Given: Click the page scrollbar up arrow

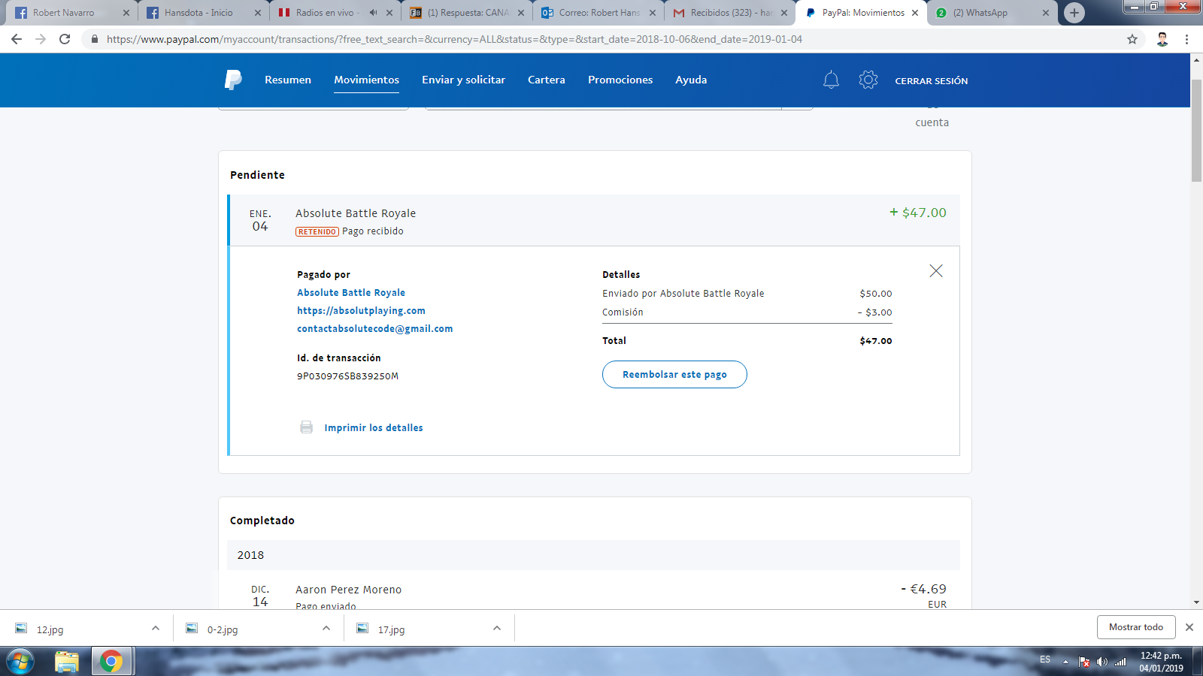Looking at the screenshot, I should pyautogui.click(x=1196, y=59).
